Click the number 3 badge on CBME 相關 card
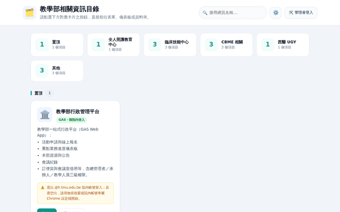Image resolution: width=340 pixels, height=212 pixels. (x=211, y=45)
